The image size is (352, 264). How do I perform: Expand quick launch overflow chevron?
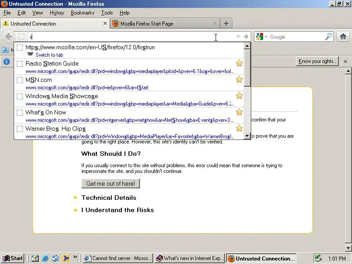pyautogui.click(x=75, y=257)
